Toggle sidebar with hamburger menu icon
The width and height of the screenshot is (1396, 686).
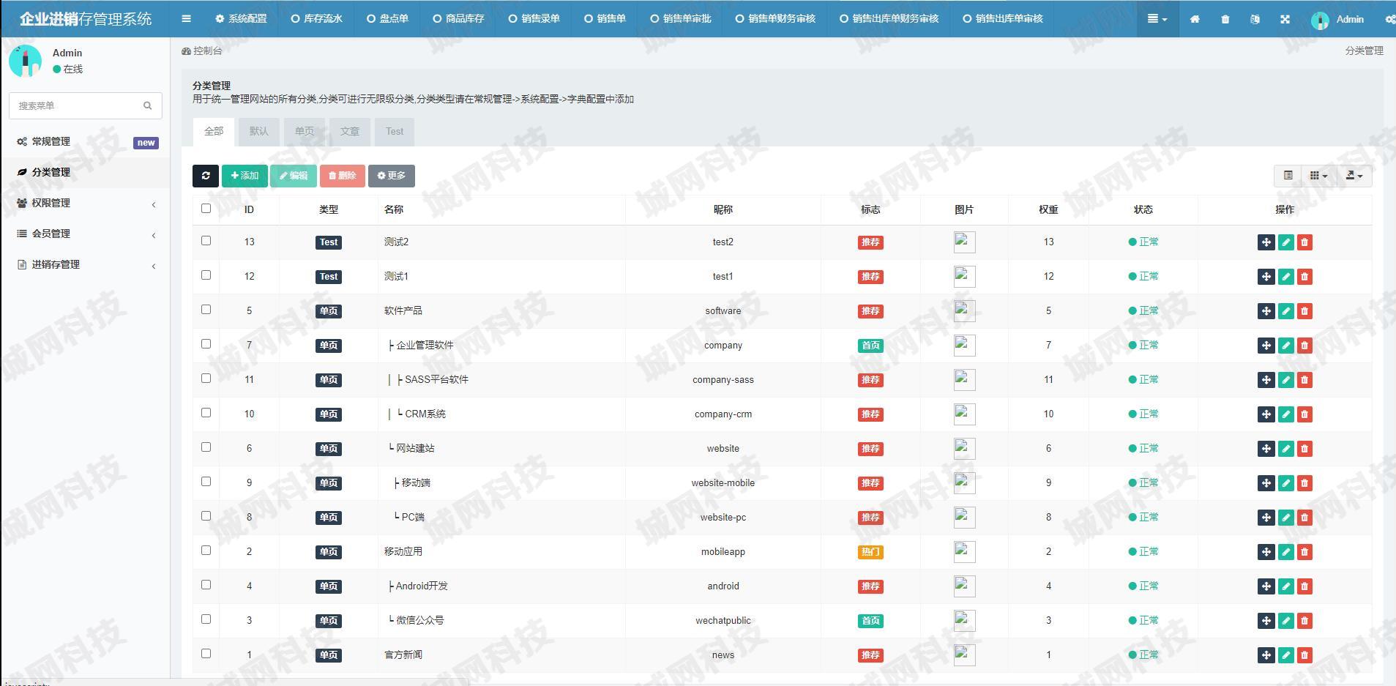(186, 19)
